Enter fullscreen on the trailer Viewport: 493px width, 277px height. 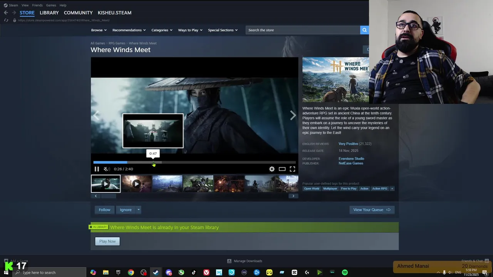click(292, 169)
